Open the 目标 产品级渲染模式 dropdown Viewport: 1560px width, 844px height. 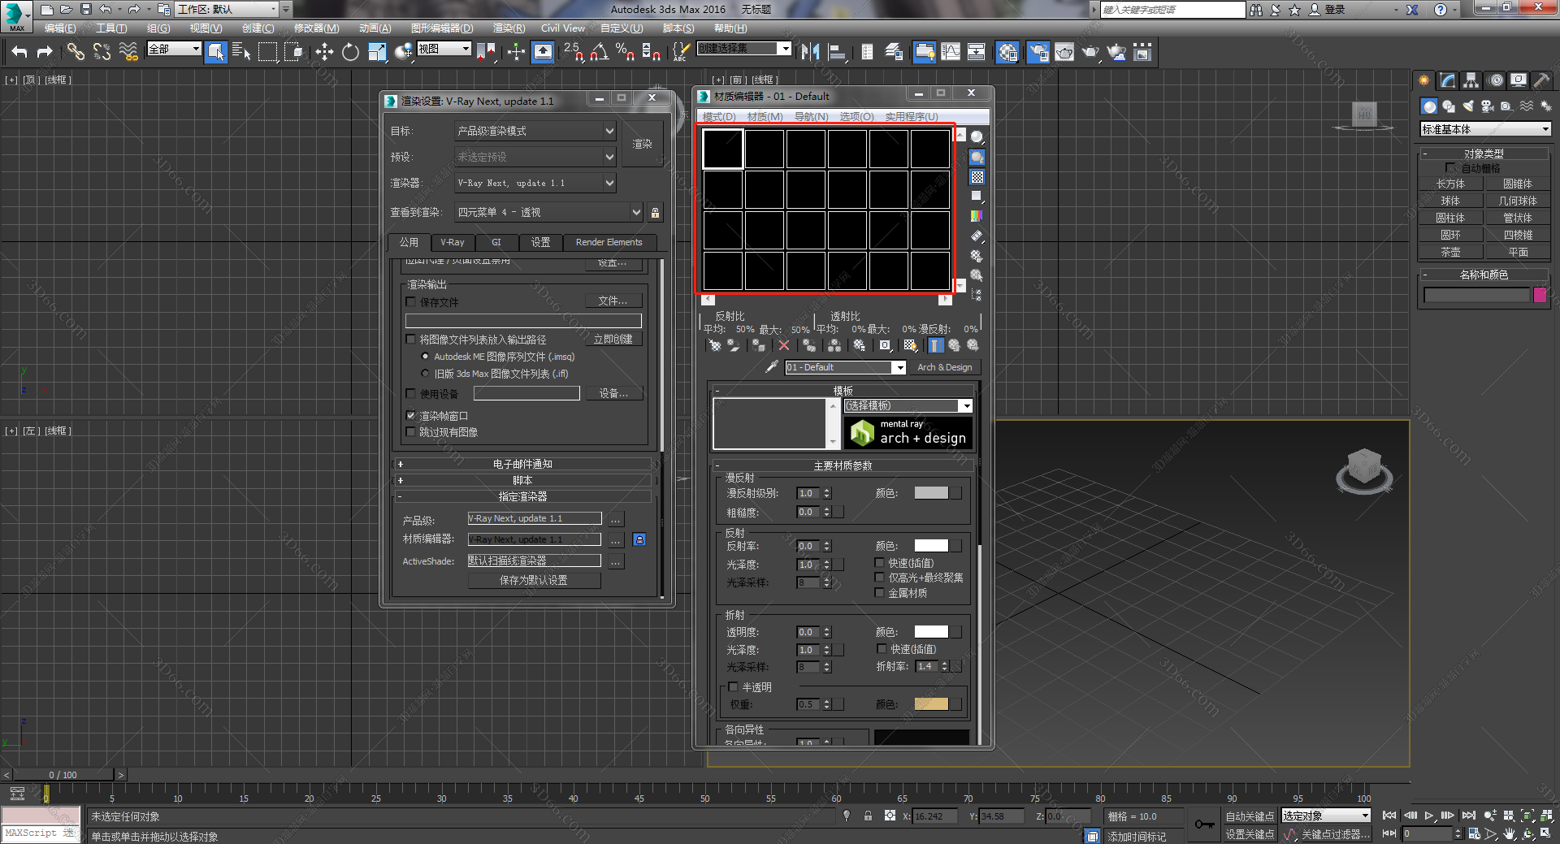(535, 131)
